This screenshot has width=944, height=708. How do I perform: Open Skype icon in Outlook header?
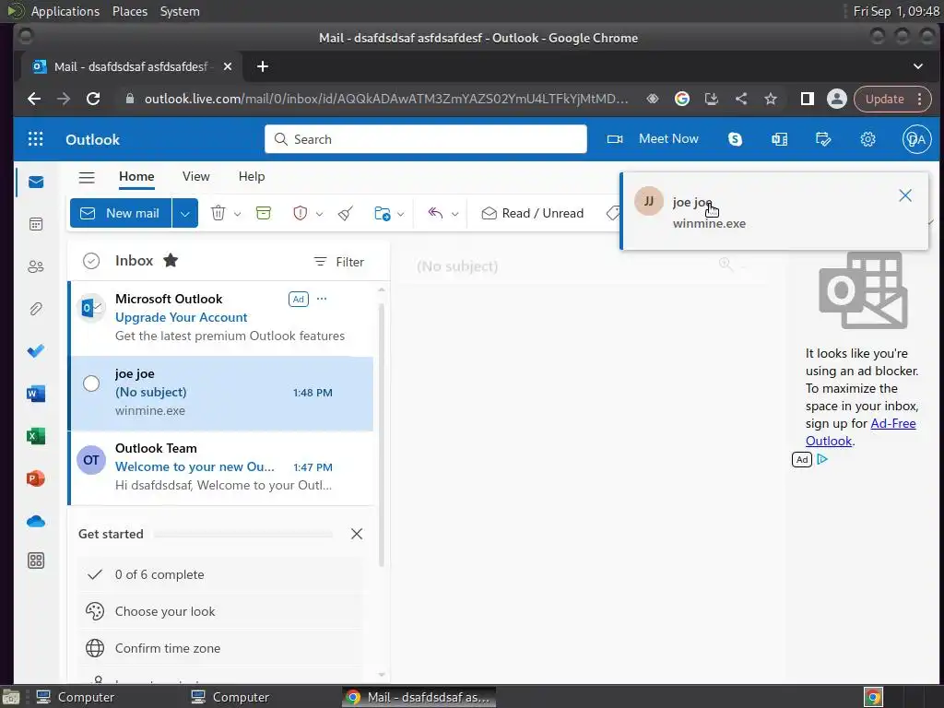coord(735,139)
